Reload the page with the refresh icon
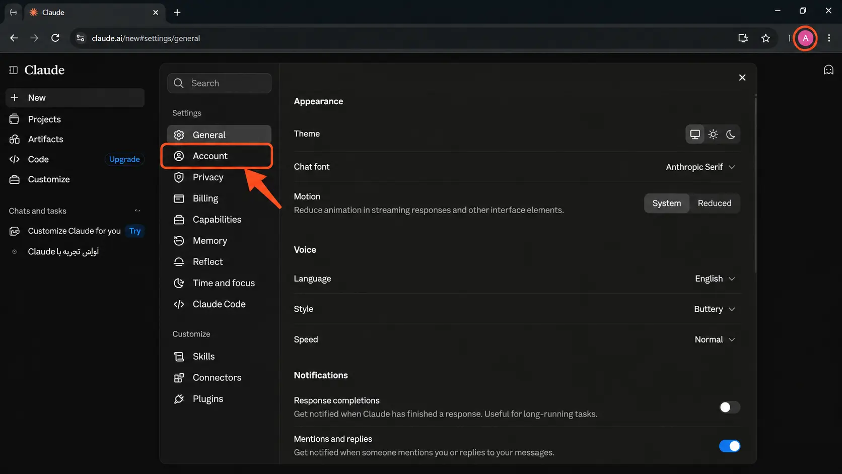Viewport: 842px width, 474px height. 55,38
